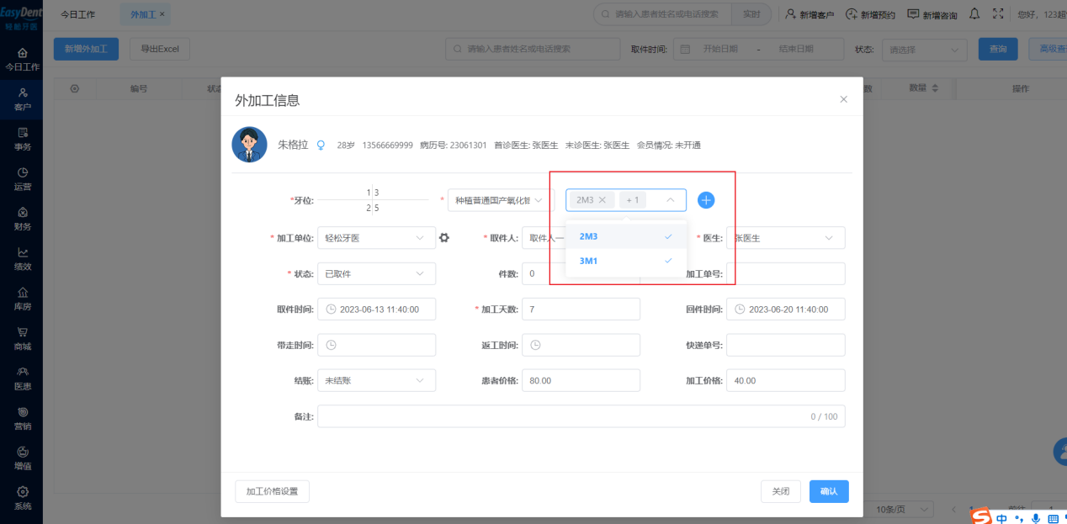Click the 绩效 performance sidebar icon
Image resolution: width=1067 pixels, height=524 pixels.
click(x=23, y=258)
